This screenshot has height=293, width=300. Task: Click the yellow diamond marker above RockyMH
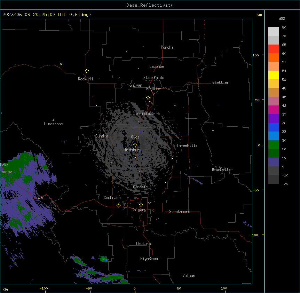pos(87,71)
